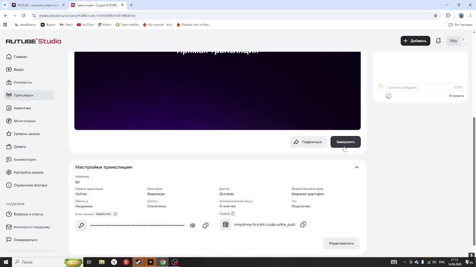
Task: Open the Карты bookmark
Action: pos(104,25)
